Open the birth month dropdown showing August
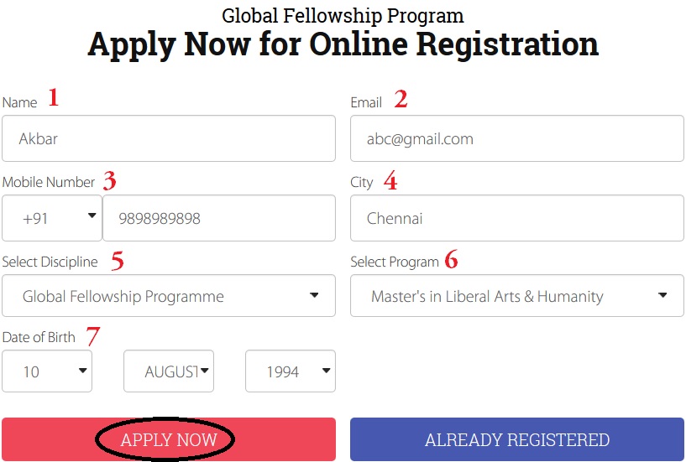Screen dimensions: 686x462 coord(169,371)
